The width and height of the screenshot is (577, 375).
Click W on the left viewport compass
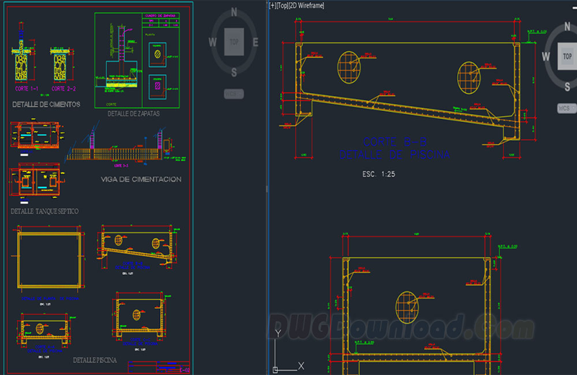tap(213, 43)
